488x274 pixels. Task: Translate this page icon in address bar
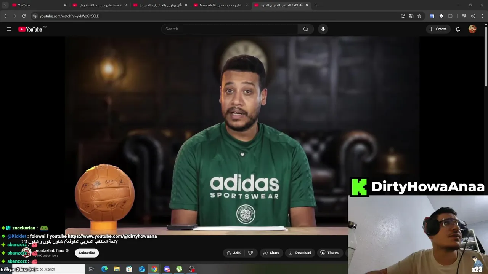(x=411, y=16)
